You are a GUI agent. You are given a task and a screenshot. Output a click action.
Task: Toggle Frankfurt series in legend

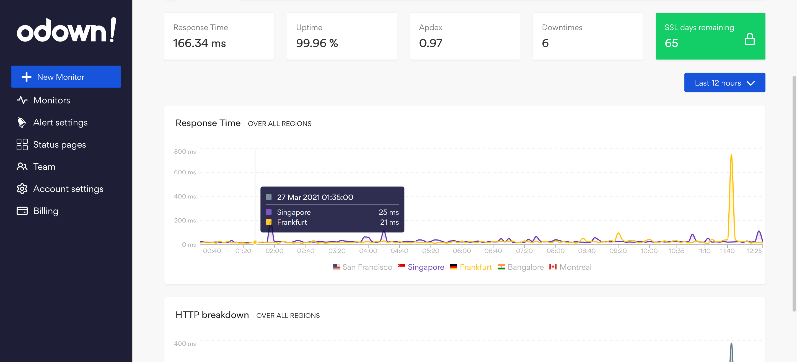pyautogui.click(x=475, y=267)
